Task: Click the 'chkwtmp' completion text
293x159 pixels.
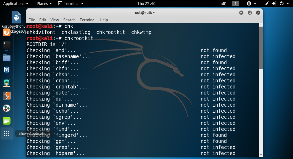Action: tap(141, 32)
